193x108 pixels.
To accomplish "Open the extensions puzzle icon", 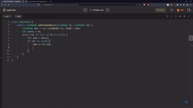I will [178, 5].
